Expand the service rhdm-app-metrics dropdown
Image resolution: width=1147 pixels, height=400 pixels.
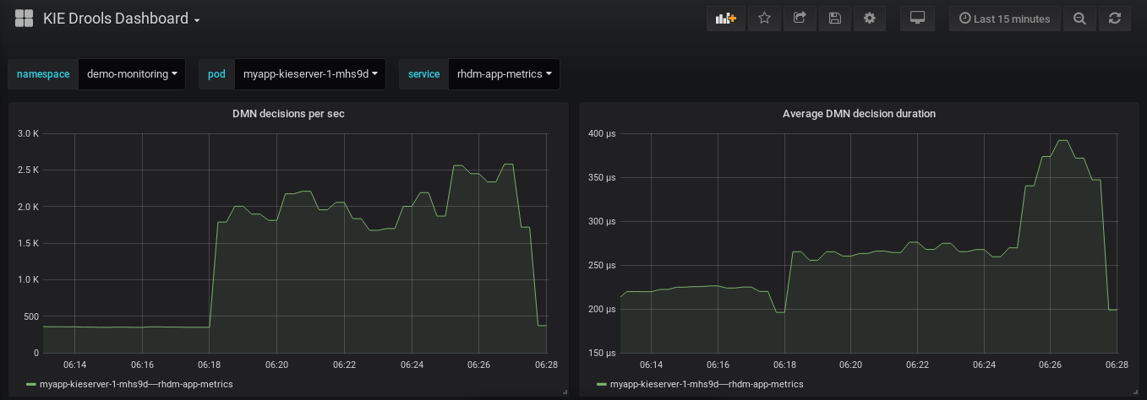504,74
